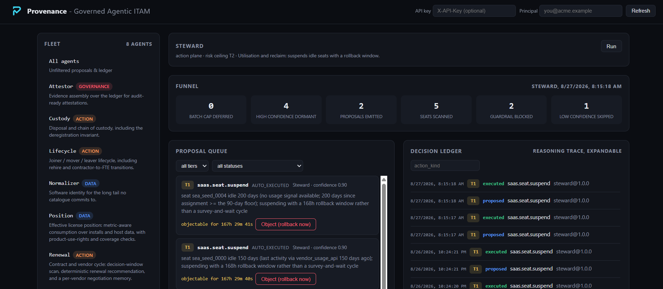
Task: Click the BATCH CAP DEFERRED funnel card
Action: pyautogui.click(x=211, y=110)
